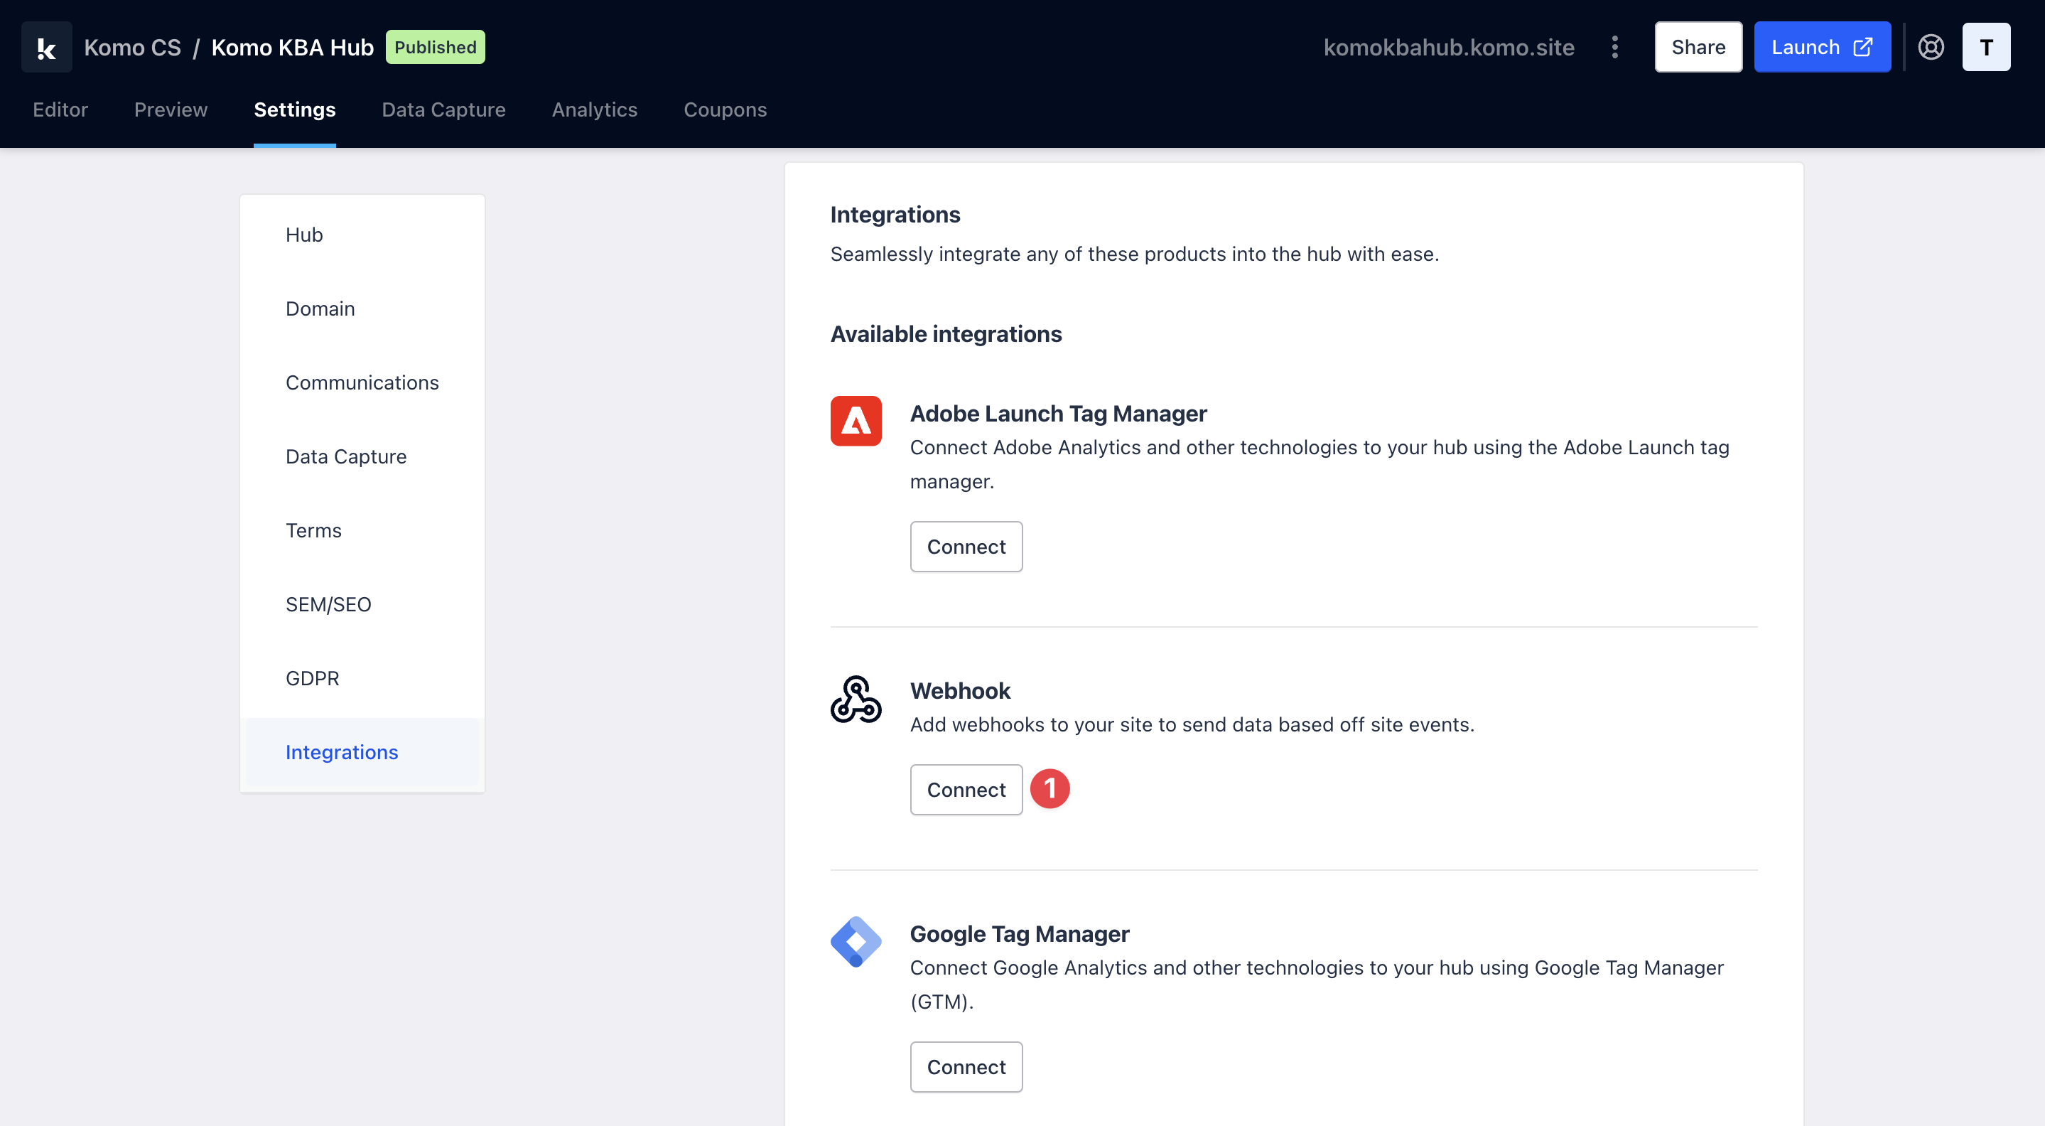Click the Google Tag Manager logo icon
Viewport: 2045px width, 1126px height.
click(856, 942)
